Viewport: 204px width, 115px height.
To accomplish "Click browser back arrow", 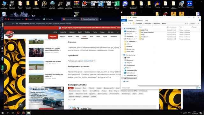I will [x=6, y=24].
